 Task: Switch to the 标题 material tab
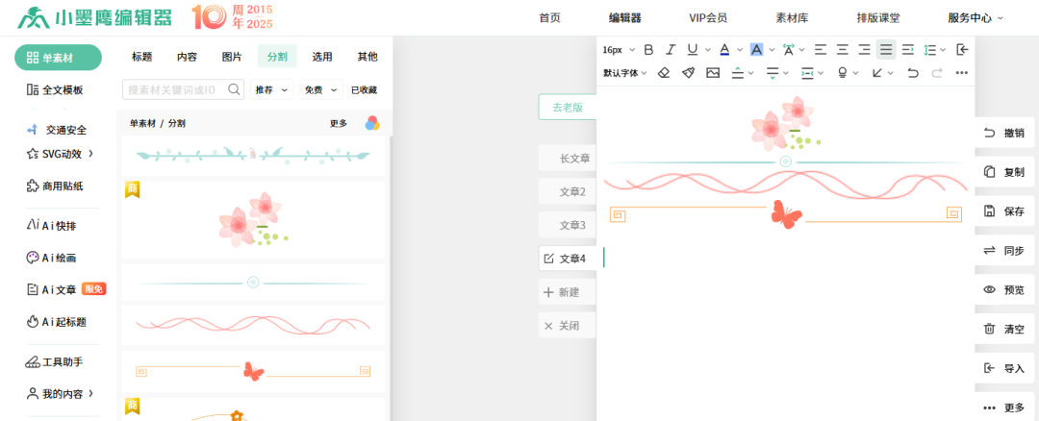click(141, 57)
